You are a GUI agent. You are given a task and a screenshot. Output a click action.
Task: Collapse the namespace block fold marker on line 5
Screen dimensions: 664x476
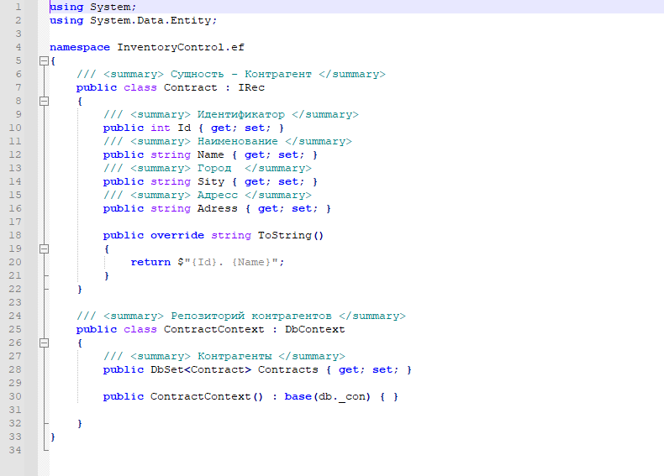point(43,61)
